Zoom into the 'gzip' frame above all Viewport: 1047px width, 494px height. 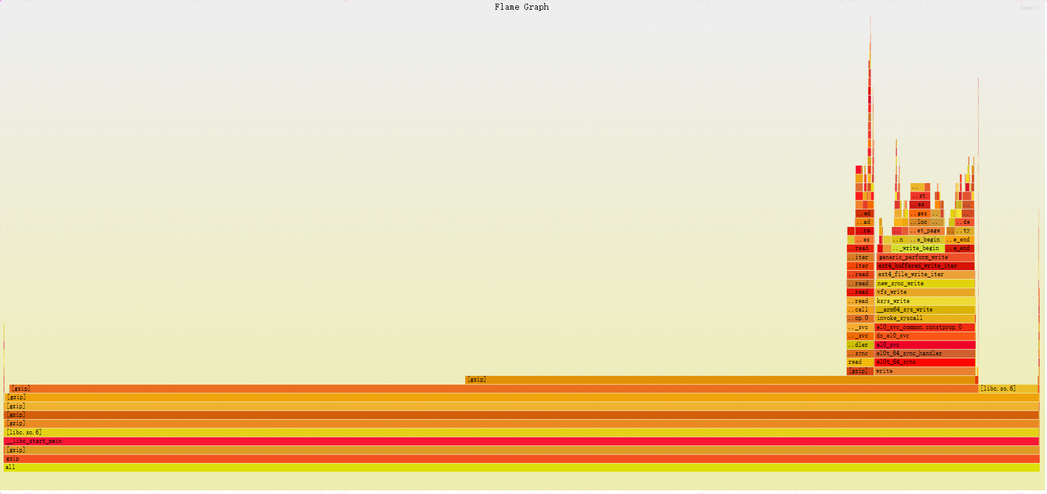pos(521,459)
